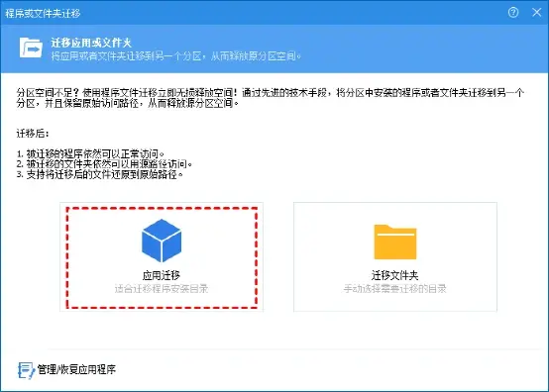Select the 应用迁移 label
The width and height of the screenshot is (549, 392).
[162, 275]
